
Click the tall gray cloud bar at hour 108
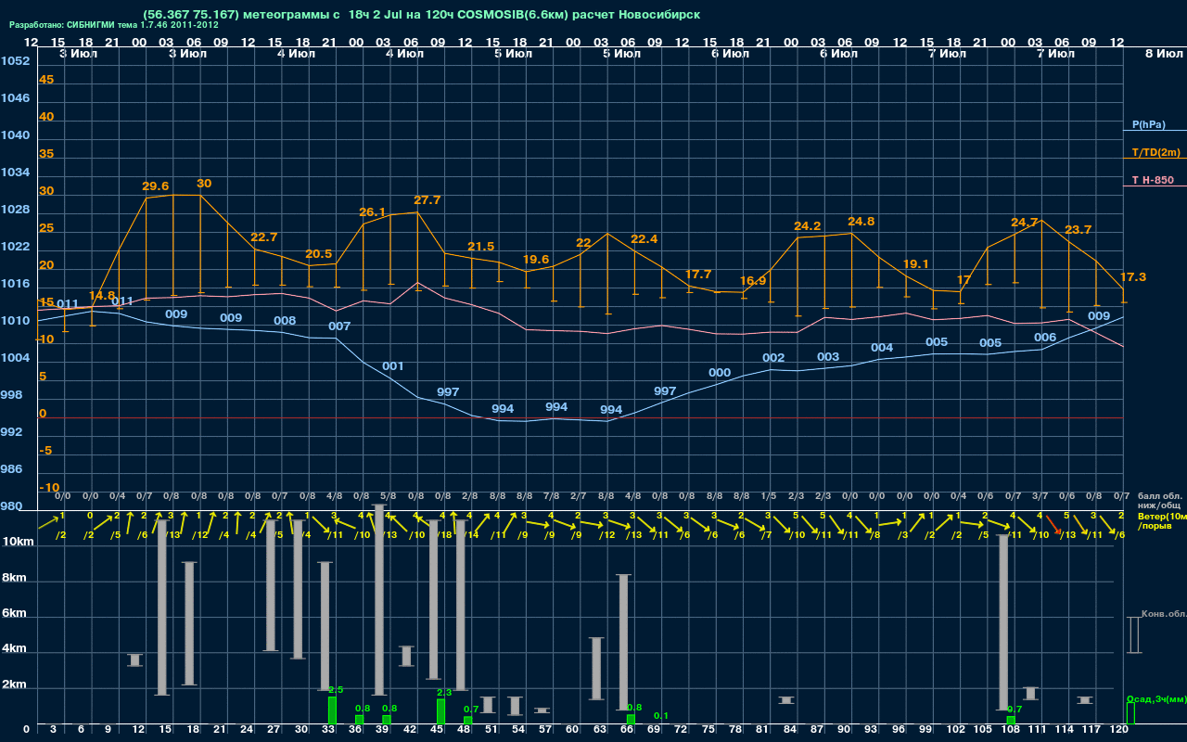[1003, 622]
